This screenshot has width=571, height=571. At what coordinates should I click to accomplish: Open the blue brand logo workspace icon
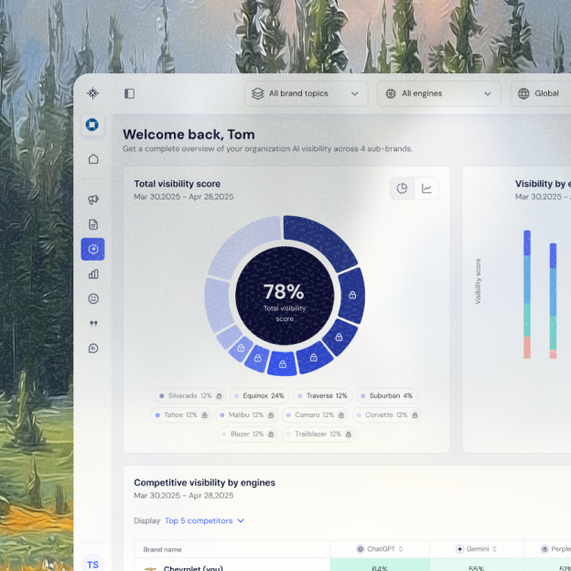tap(92, 124)
